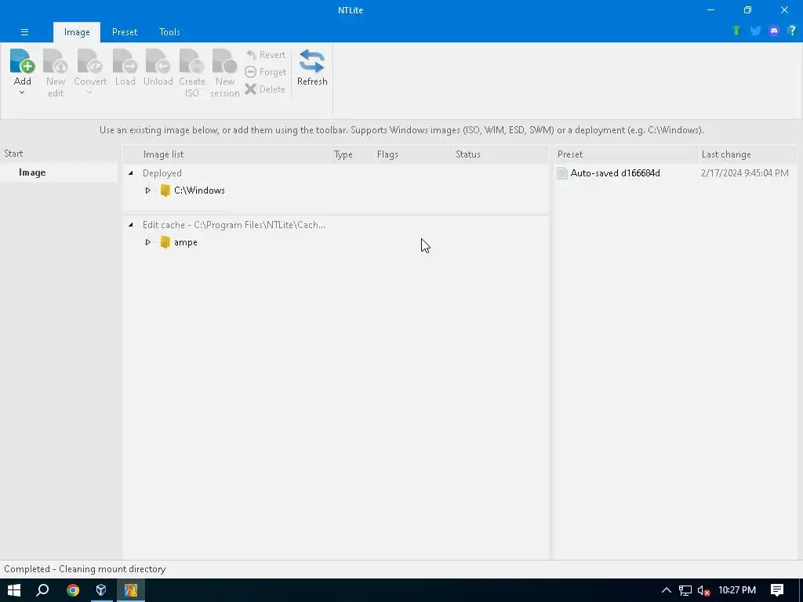The height and width of the screenshot is (602, 803).
Task: Click the Status column header
Action: tap(501, 154)
